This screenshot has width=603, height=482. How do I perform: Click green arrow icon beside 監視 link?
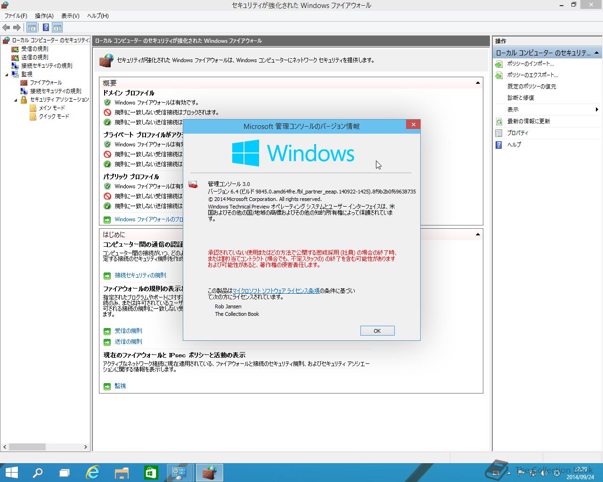click(x=107, y=386)
